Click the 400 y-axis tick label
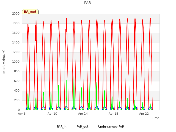This screenshot has width=176, height=132. [17, 90]
